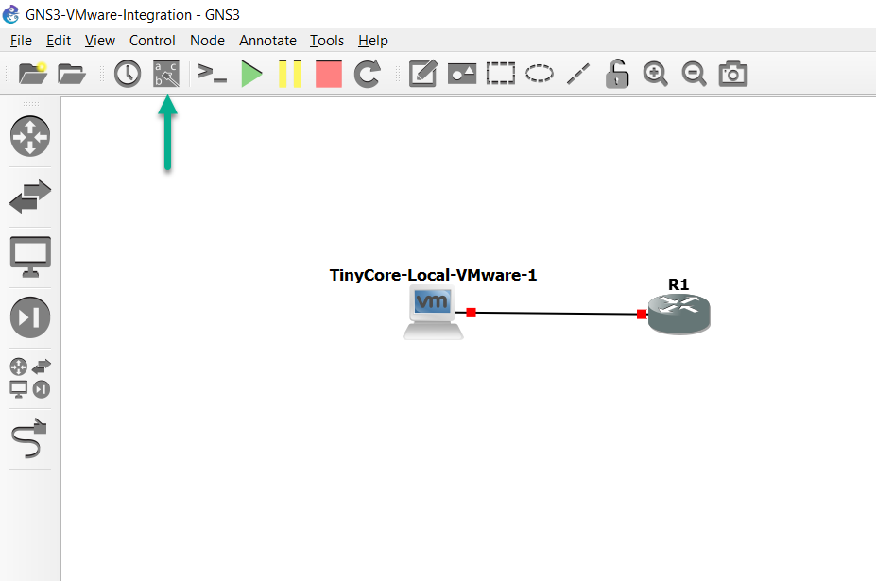This screenshot has width=876, height=581.
Task: Click the GNS3 app icon in title bar
Action: 10,14
